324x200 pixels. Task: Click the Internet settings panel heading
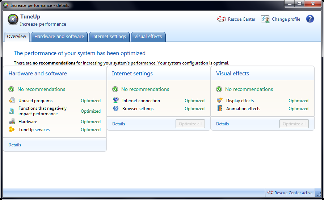132,74
